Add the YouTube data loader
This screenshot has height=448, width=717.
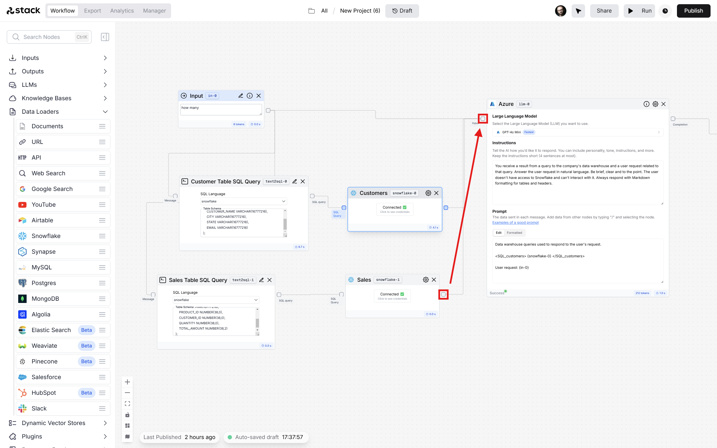pyautogui.click(x=63, y=205)
